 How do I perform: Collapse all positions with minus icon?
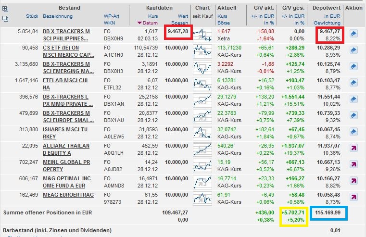[5, 19]
